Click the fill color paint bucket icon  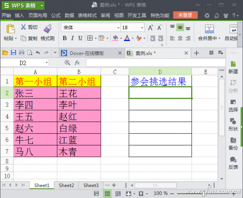coord(115,38)
